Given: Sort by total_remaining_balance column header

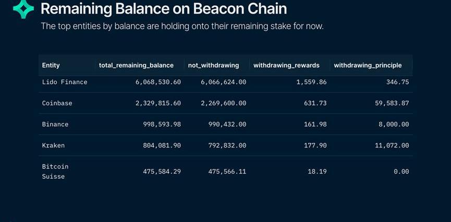Looking at the screenshot, I should click(x=136, y=65).
